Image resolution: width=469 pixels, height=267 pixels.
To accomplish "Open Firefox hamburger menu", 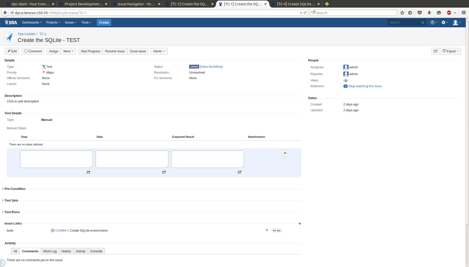I will [464, 13].
